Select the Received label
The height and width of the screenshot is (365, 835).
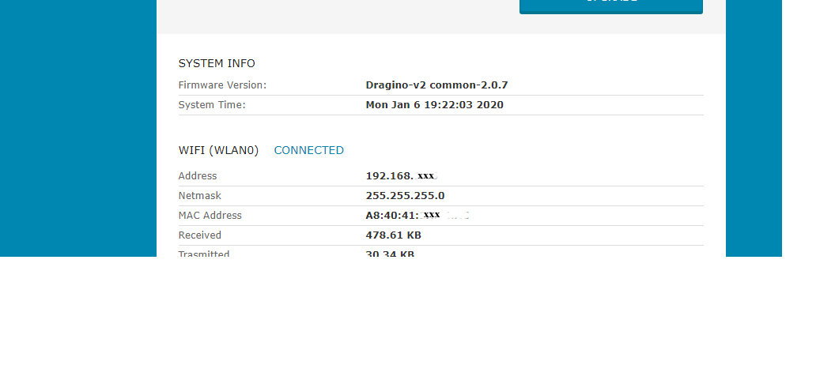coord(200,235)
